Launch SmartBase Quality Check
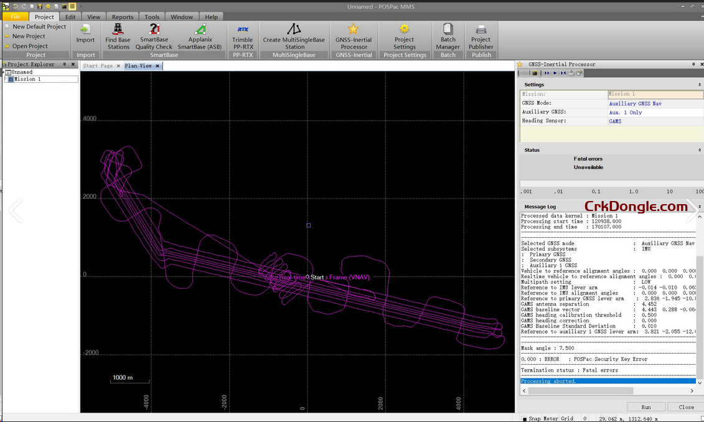This screenshot has width=704, height=422. 154,37
